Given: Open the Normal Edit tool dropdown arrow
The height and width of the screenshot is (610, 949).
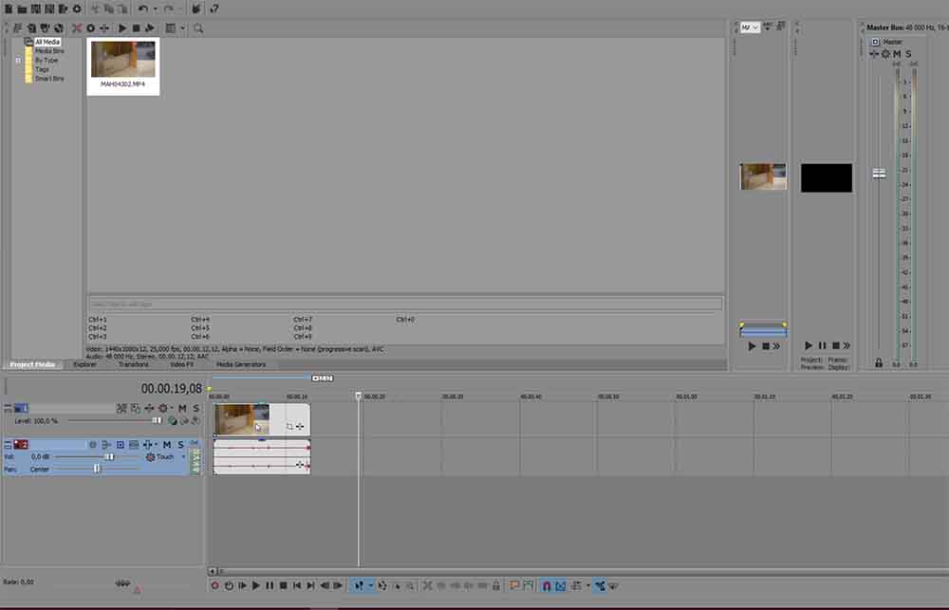Looking at the screenshot, I should (x=370, y=585).
